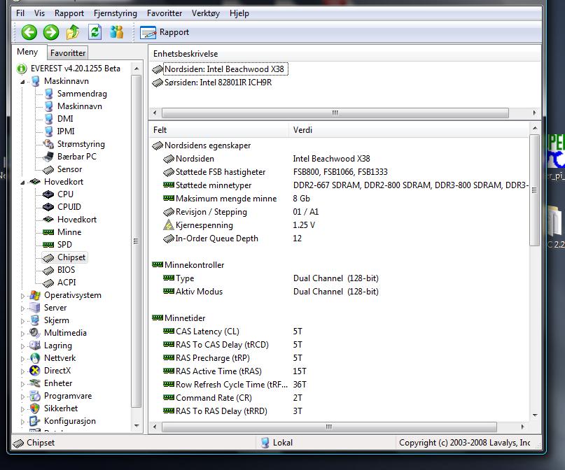565x470 pixels.
Task: Expand the Programvare tree node
Action: (x=22, y=397)
